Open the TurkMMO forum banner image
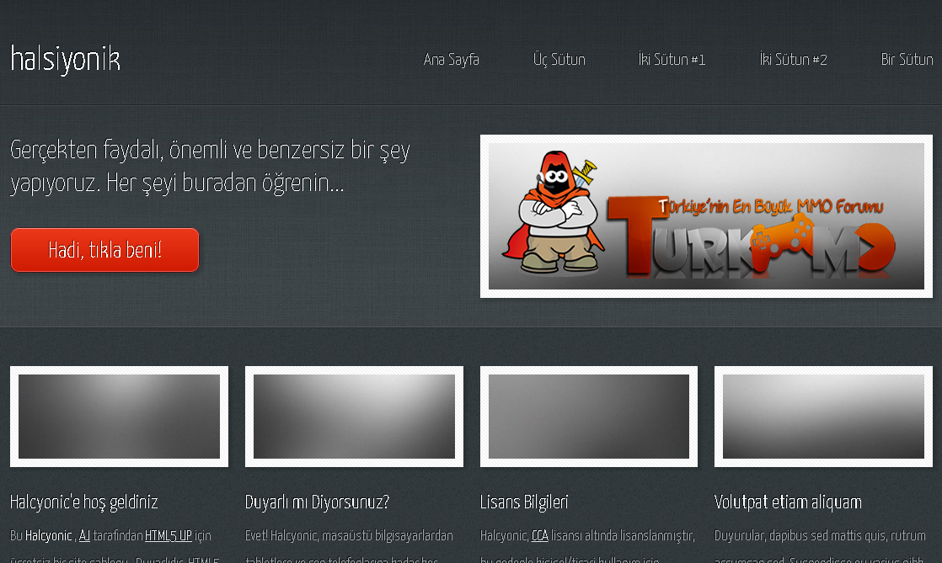 (706, 216)
